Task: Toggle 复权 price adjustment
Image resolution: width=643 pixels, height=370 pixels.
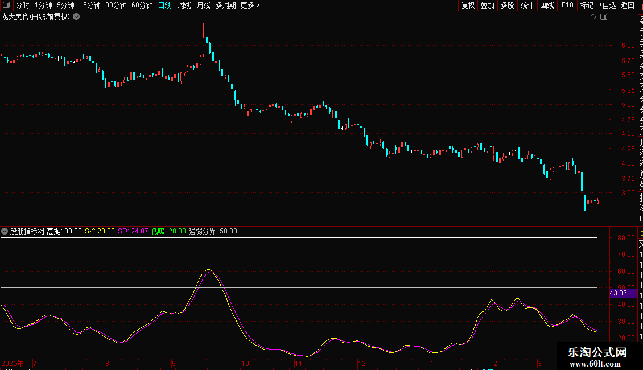Action: coord(468,5)
